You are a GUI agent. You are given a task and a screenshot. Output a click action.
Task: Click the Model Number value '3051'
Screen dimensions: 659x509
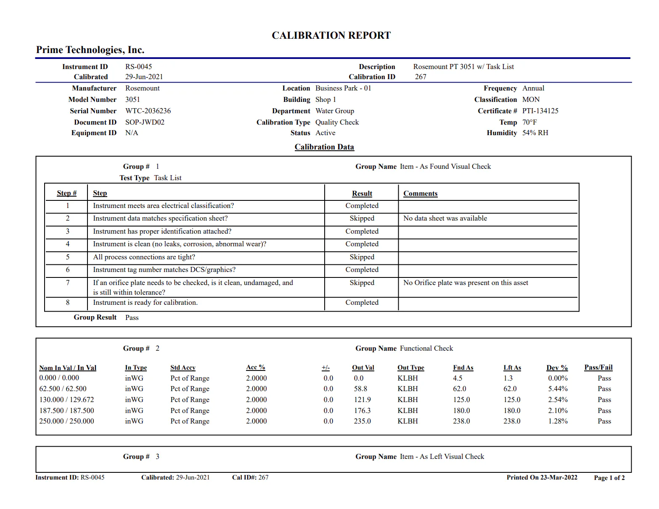pos(132,99)
